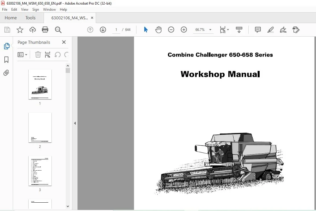316x211 pixels.
Task: Switch to the Home tab
Action: click(11, 18)
